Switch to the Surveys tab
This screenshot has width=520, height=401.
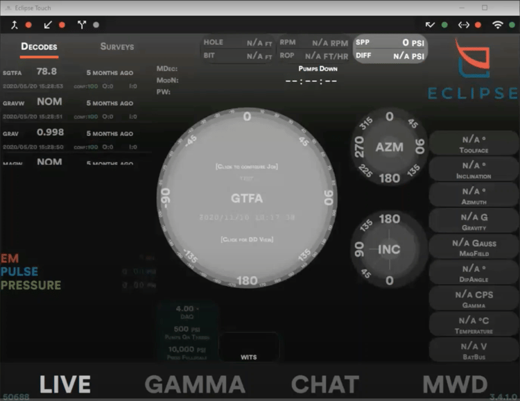[x=117, y=46]
